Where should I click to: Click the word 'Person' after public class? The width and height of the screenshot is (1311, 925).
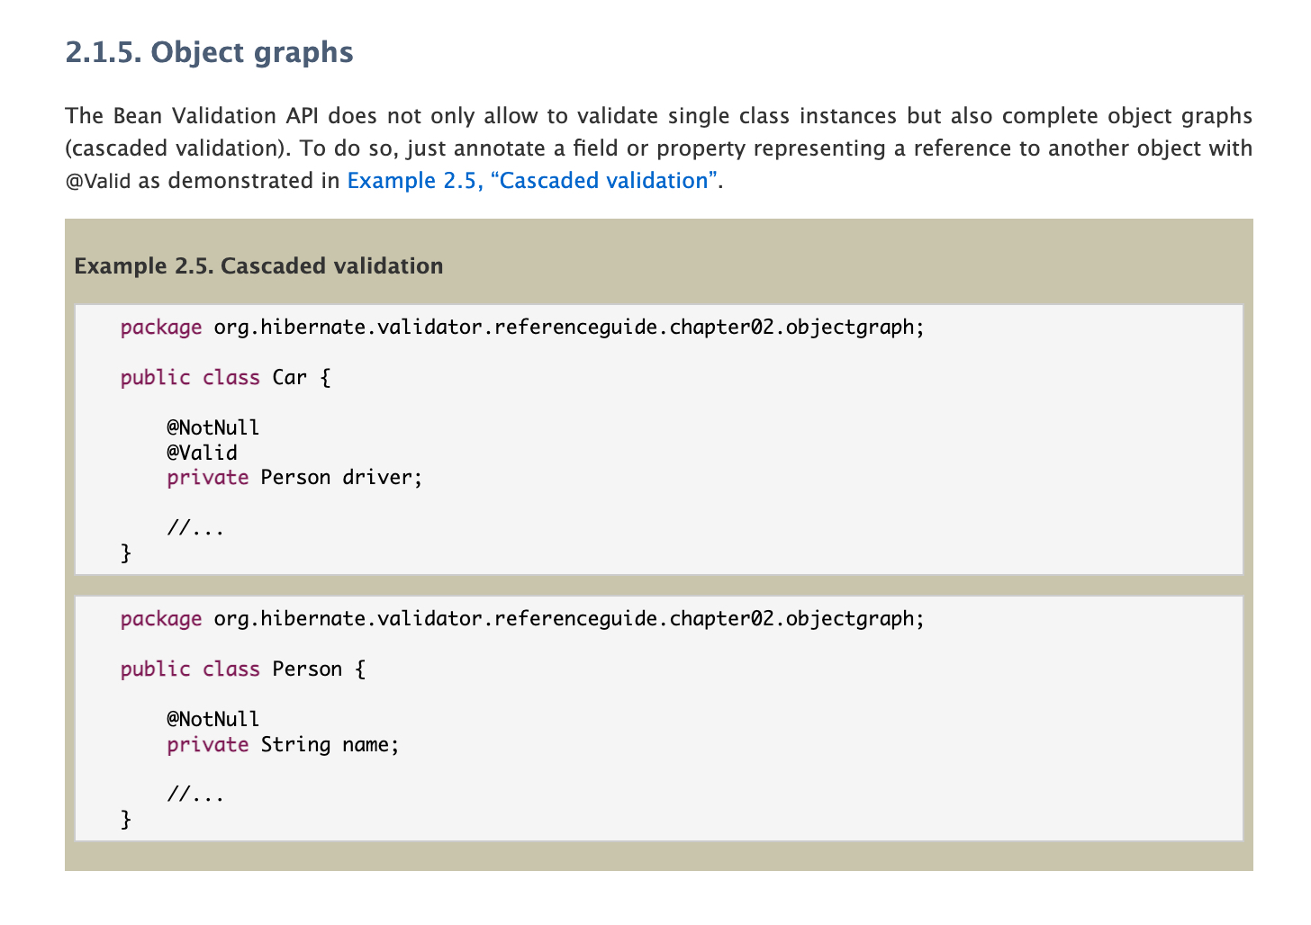(x=307, y=669)
